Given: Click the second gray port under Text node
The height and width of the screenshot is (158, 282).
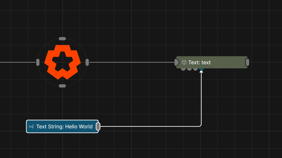Looking at the screenshot, I should click(189, 69).
